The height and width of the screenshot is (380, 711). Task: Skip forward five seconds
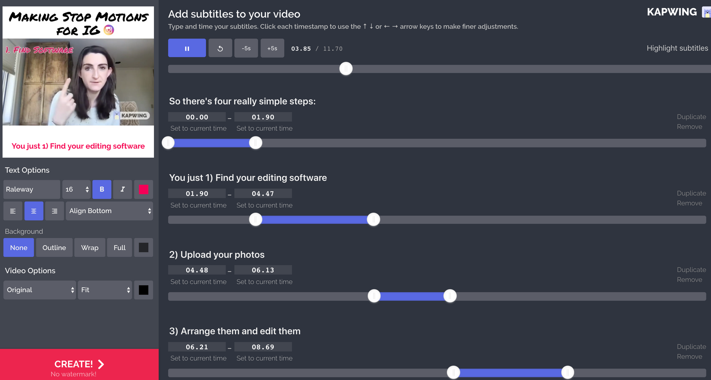pyautogui.click(x=272, y=48)
